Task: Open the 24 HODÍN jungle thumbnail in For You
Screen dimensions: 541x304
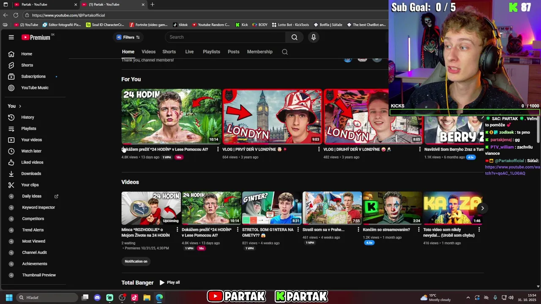Action: [x=171, y=117]
